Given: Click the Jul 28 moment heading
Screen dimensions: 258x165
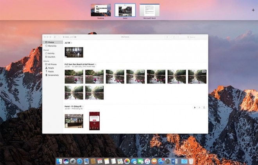Looking at the screenshot, I should 68,43.
